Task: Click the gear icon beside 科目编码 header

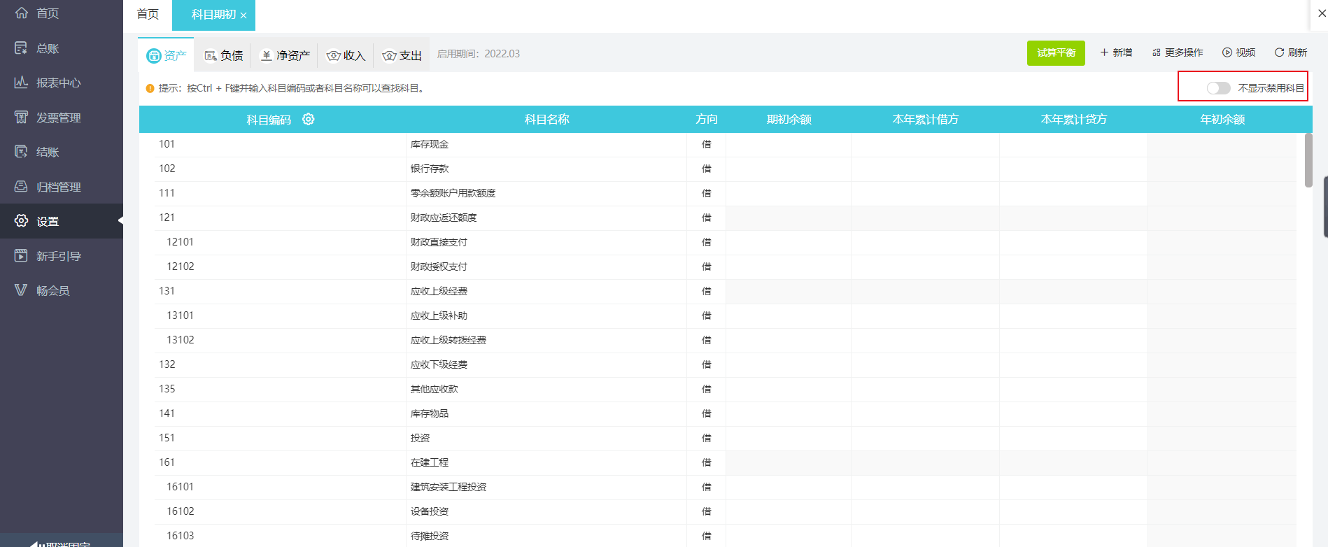Action: [308, 120]
